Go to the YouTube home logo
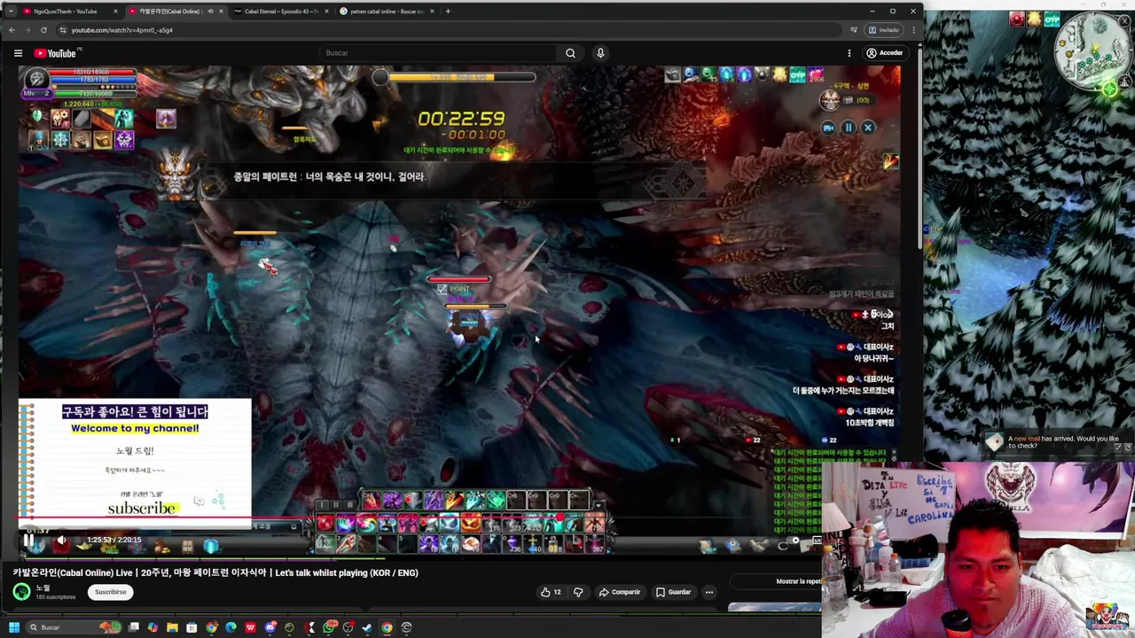1135x638 pixels. point(56,53)
